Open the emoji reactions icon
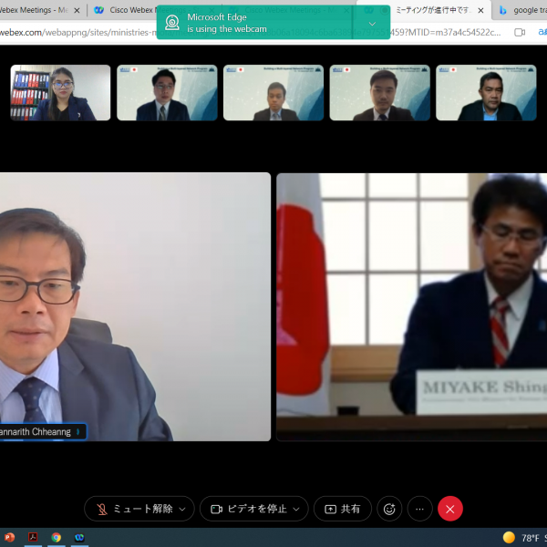The height and width of the screenshot is (547, 547). point(389,509)
